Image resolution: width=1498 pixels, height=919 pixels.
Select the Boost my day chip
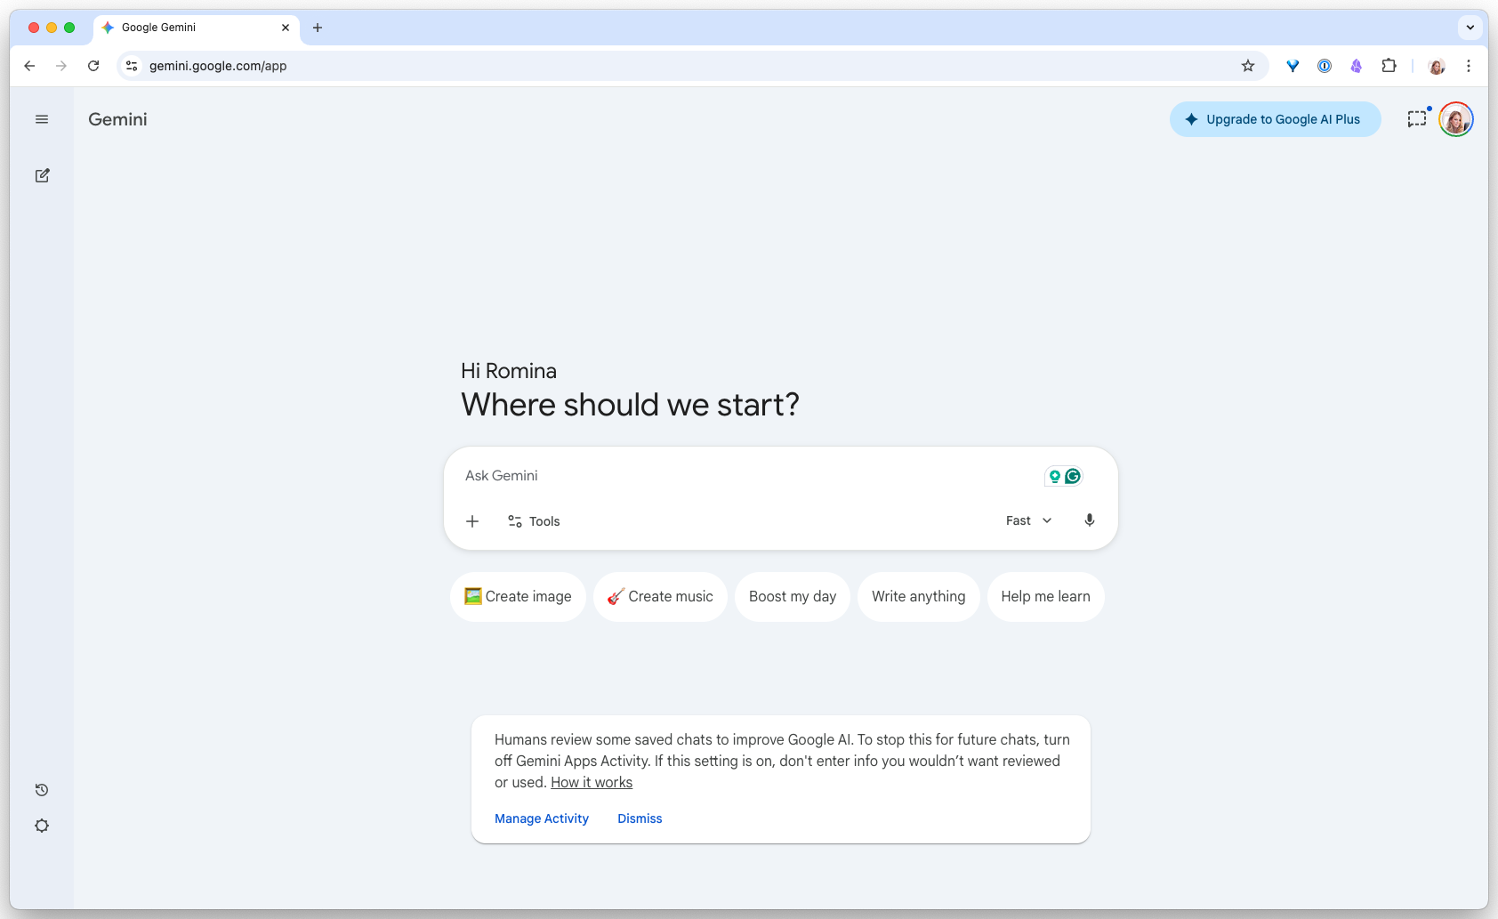[793, 597]
